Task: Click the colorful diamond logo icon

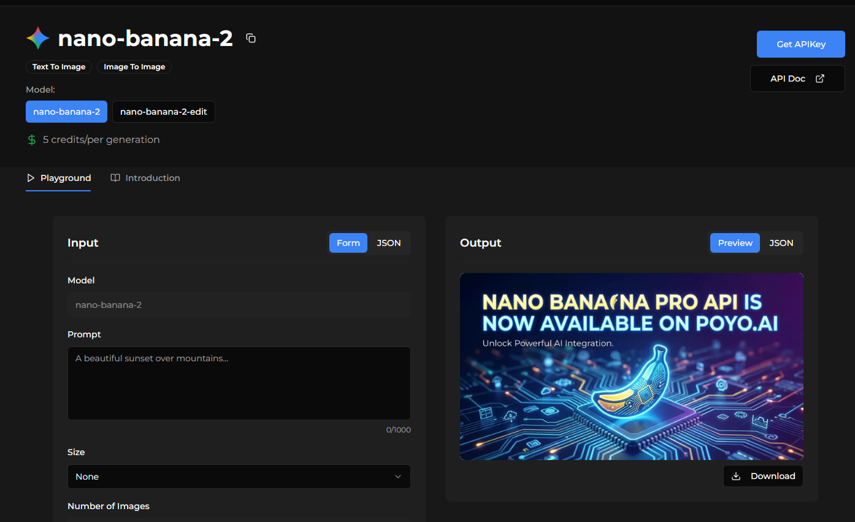Action: 37,37
